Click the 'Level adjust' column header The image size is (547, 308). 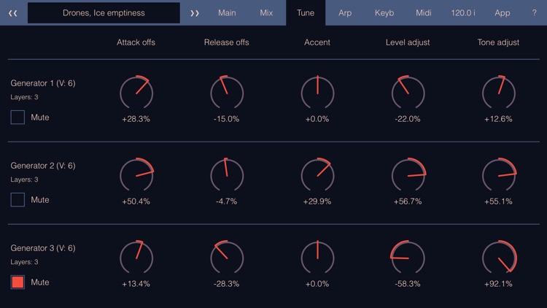[x=408, y=42]
